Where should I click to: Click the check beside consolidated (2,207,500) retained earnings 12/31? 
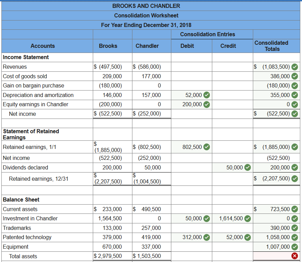point(294,179)
